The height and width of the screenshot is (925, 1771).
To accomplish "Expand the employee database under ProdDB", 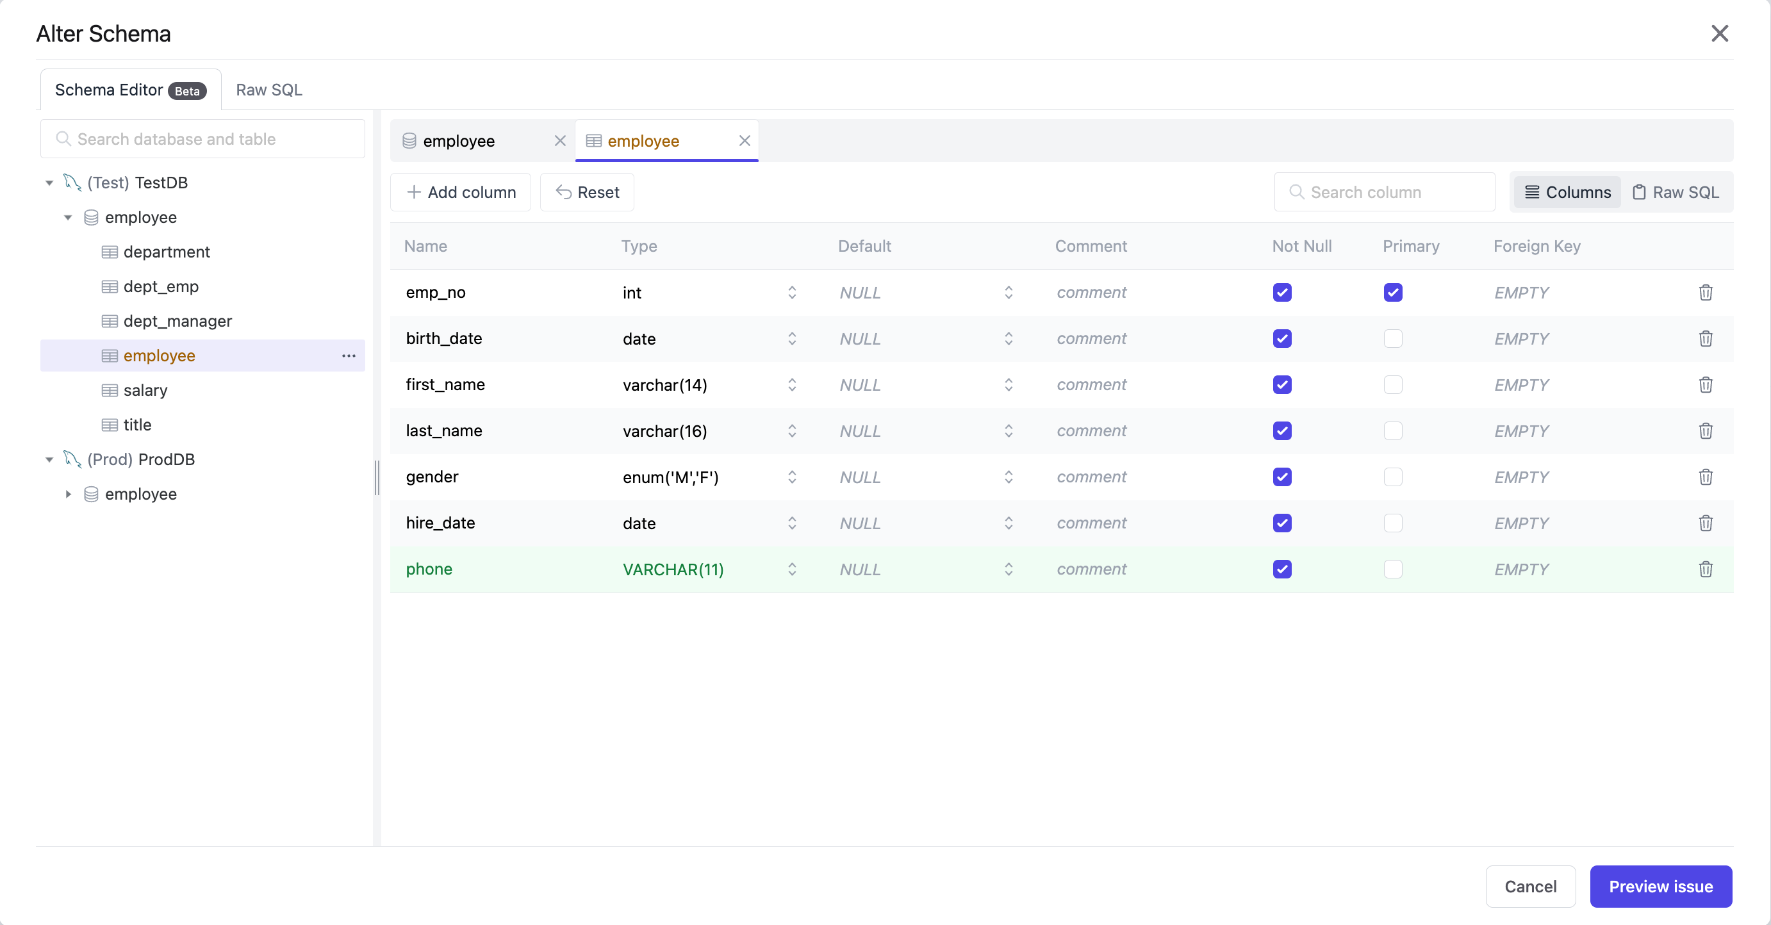I will tap(69, 494).
